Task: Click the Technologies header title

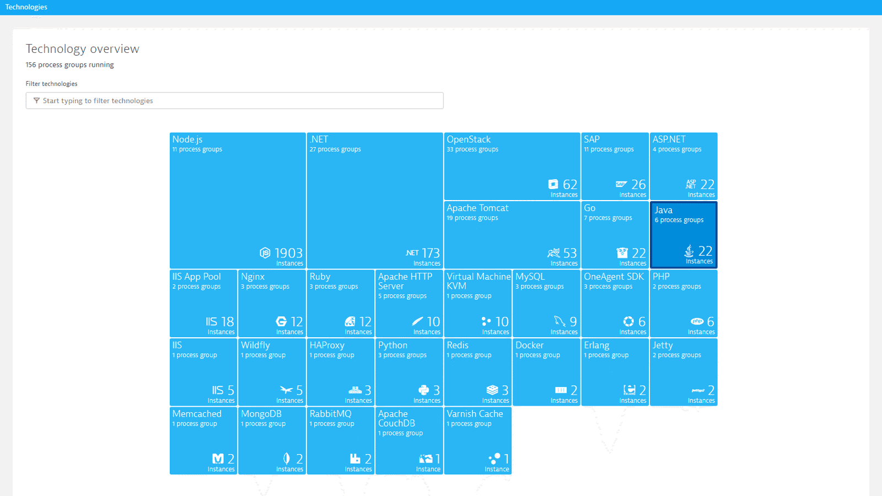Action: 26,7
